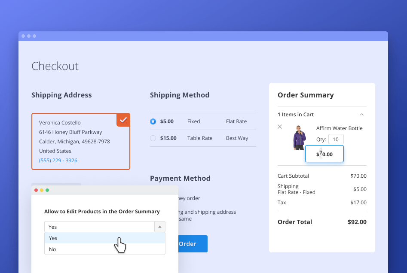Click the green dot on the settings popup
This screenshot has height=273, width=407.
(x=47, y=189)
